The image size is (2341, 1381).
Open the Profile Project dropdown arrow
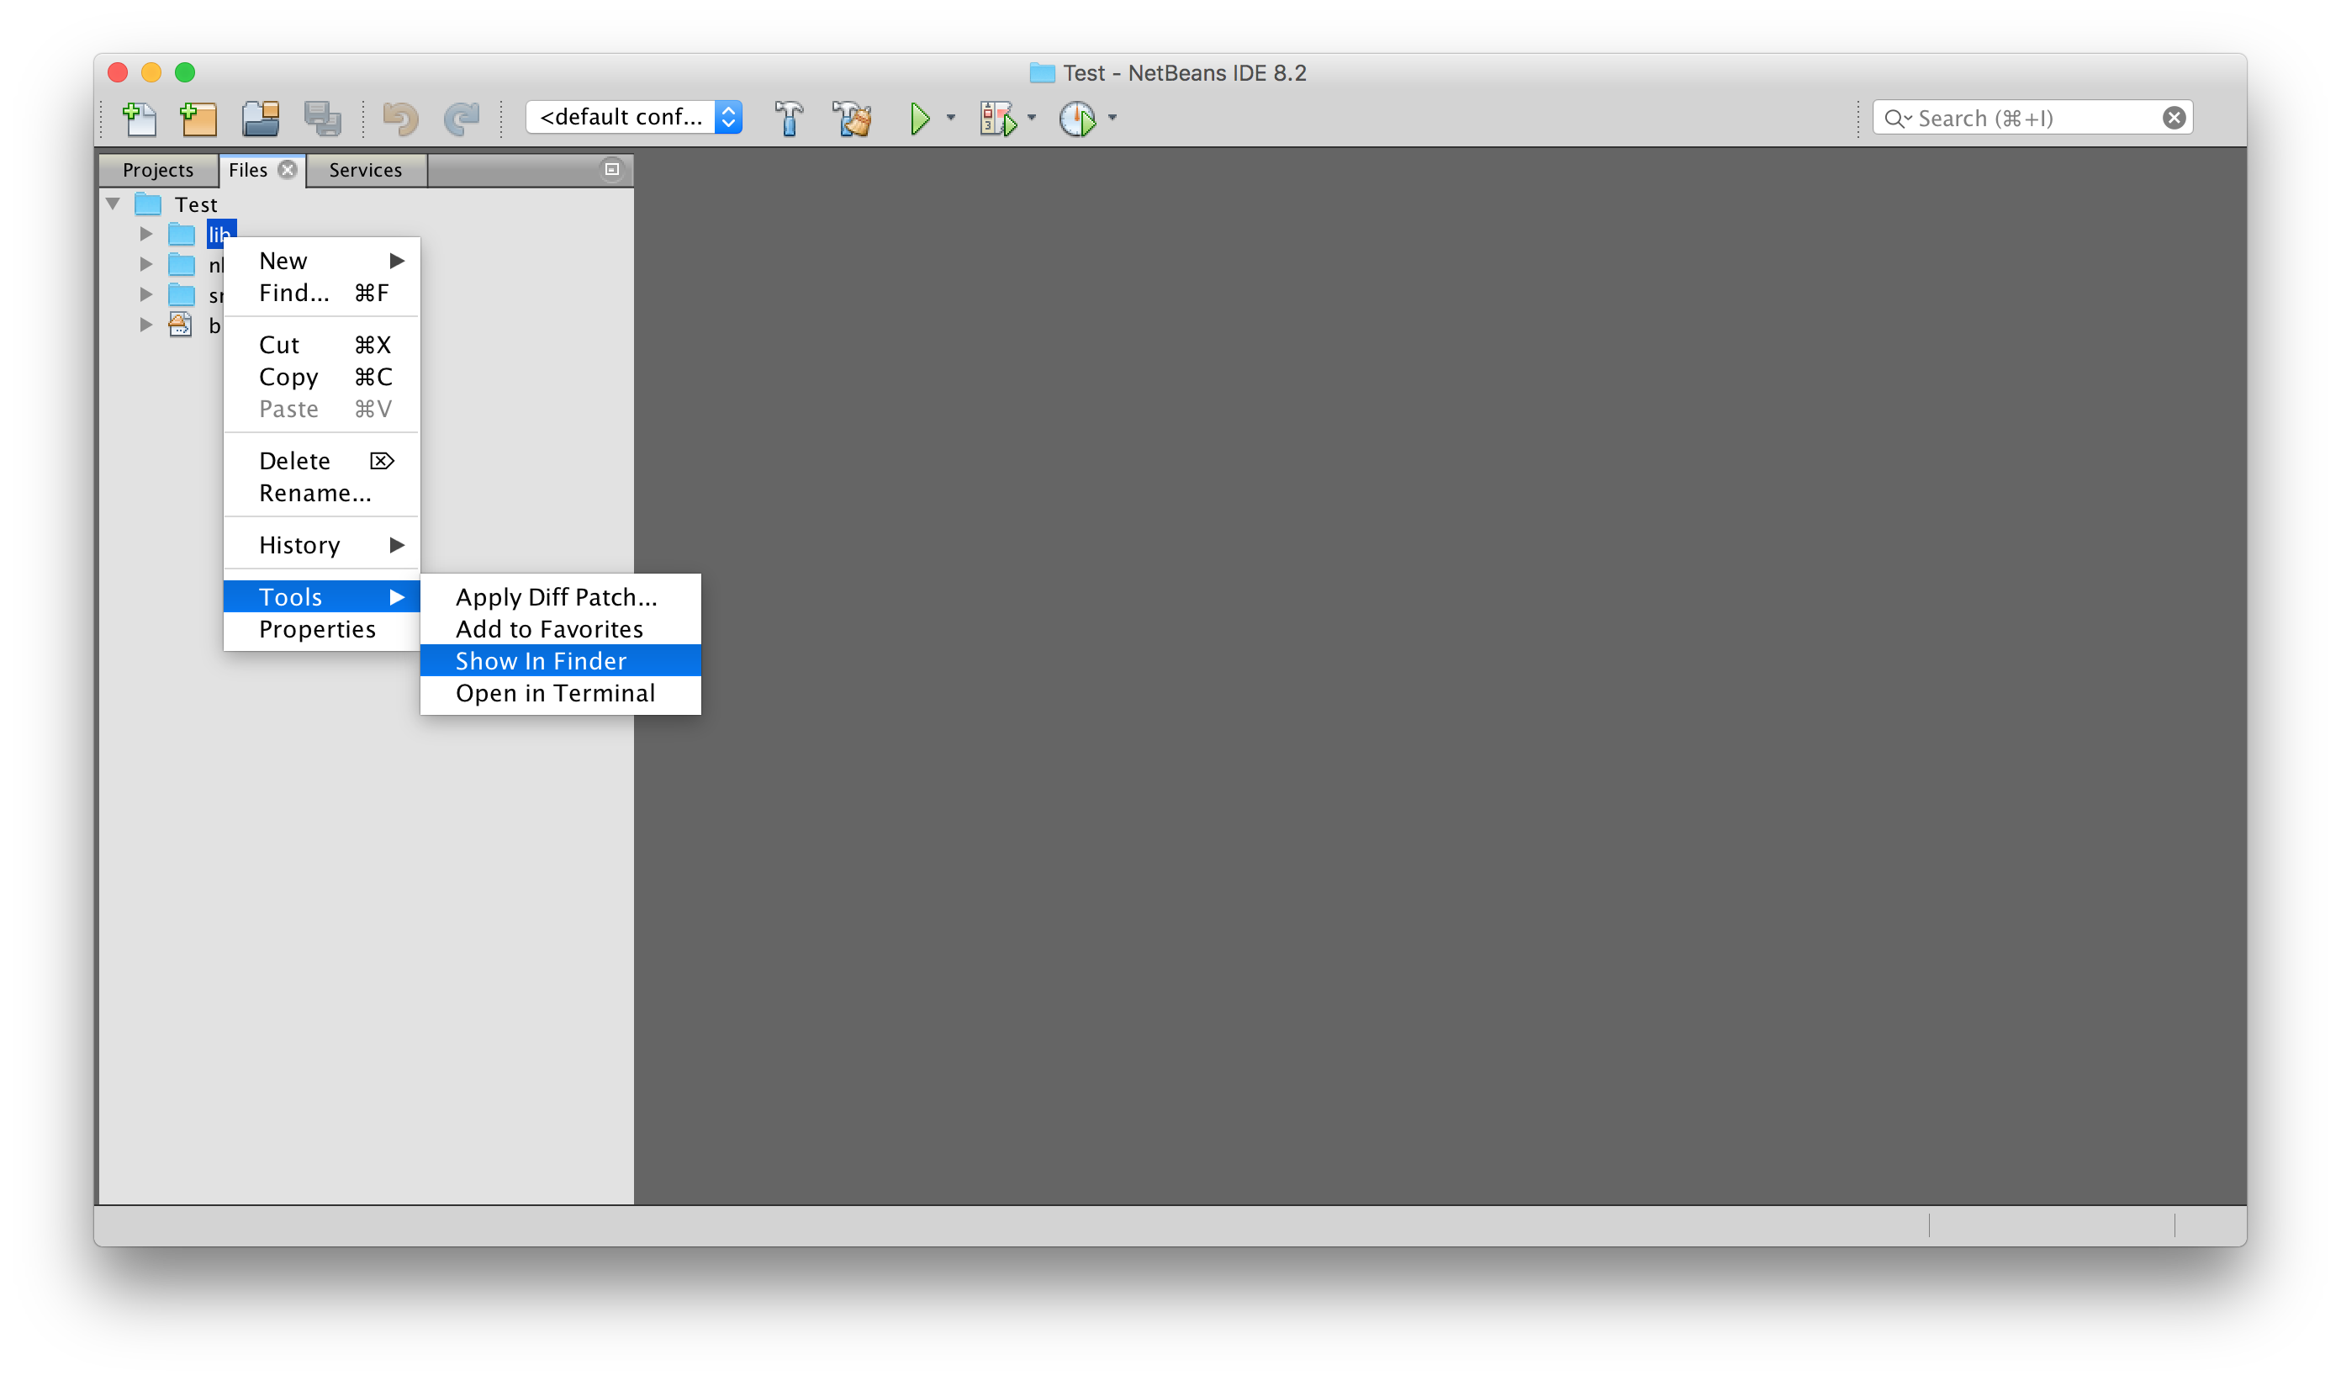(x=1112, y=119)
